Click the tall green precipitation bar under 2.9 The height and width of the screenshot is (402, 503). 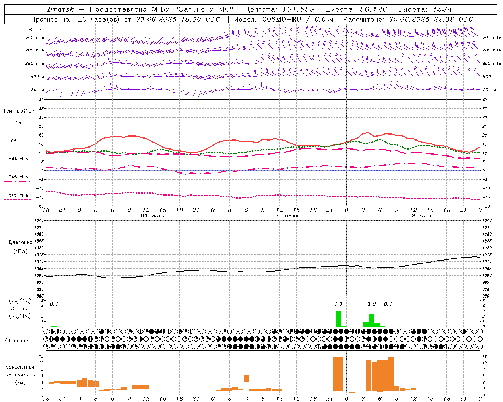[x=338, y=319]
